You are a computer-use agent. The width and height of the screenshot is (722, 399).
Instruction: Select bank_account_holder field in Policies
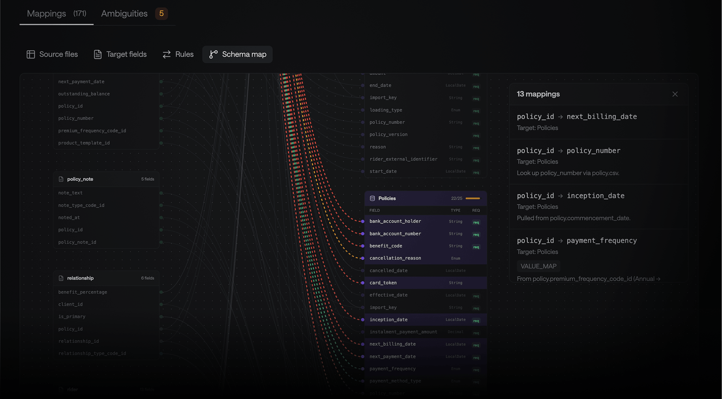(x=426, y=221)
